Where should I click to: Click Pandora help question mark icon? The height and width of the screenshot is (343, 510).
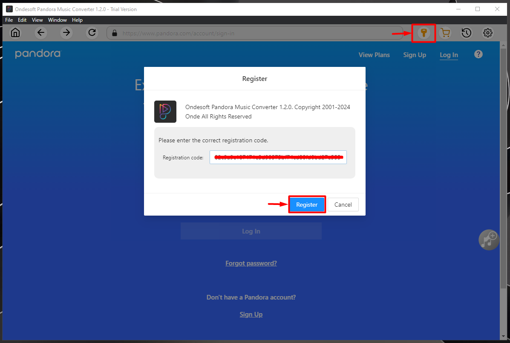click(x=478, y=54)
